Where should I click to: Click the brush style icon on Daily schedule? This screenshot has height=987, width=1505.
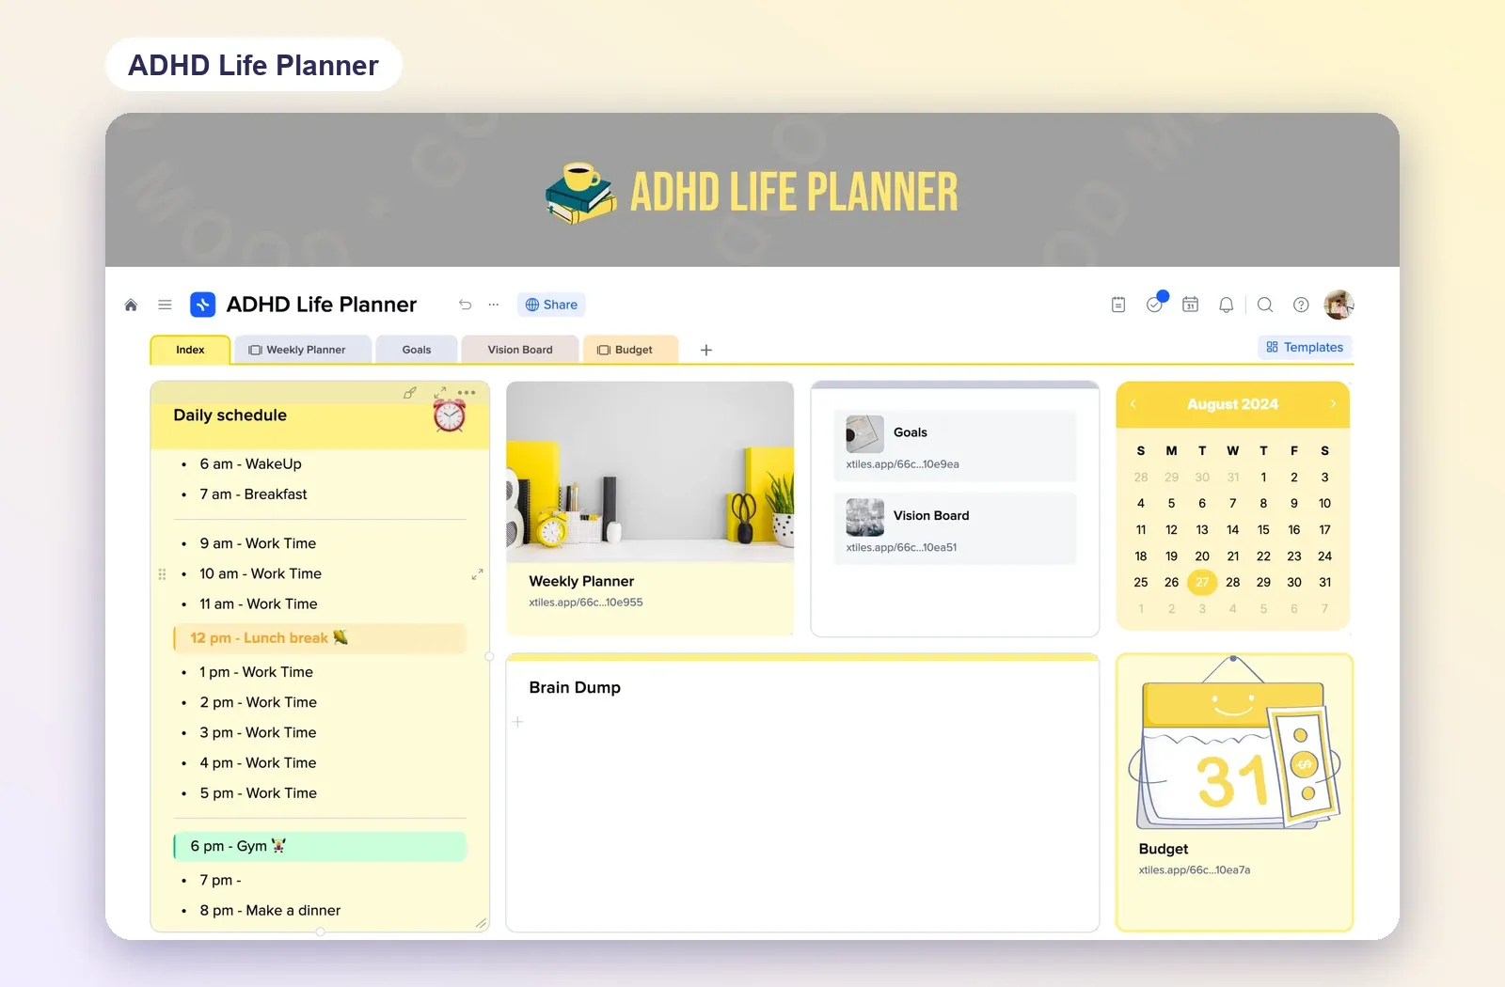[409, 393]
